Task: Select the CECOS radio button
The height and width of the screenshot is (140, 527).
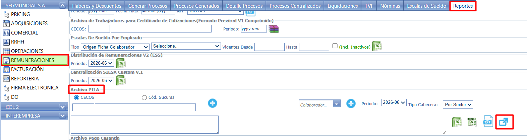Action: (77, 97)
